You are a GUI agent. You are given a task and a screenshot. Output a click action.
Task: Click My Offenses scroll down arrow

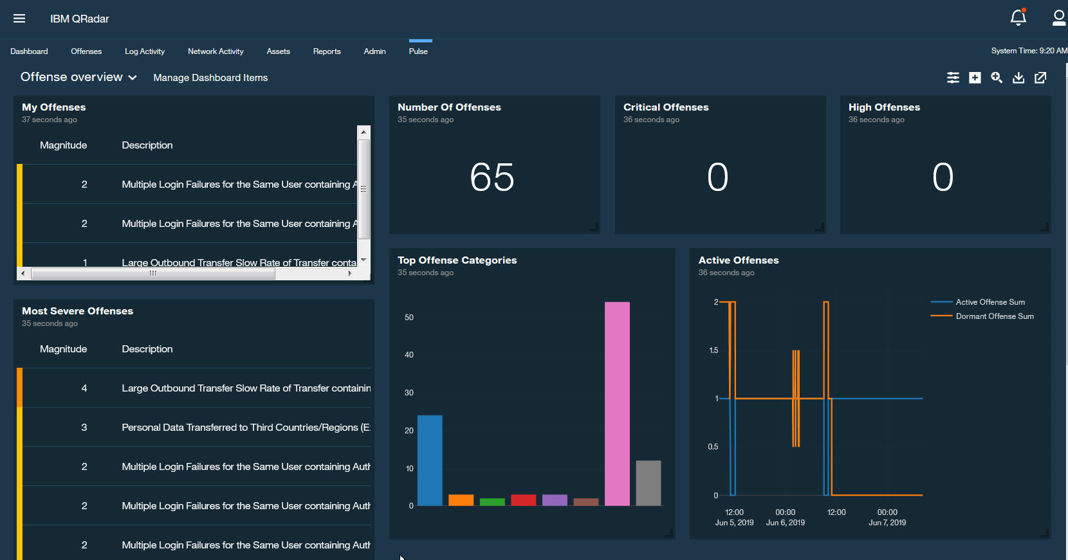[364, 260]
